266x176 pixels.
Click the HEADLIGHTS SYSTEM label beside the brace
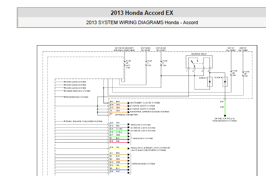142,138
